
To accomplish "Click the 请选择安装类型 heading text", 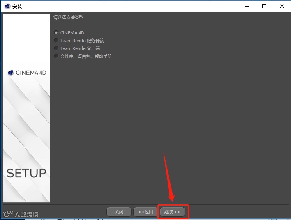I will click(x=68, y=17).
